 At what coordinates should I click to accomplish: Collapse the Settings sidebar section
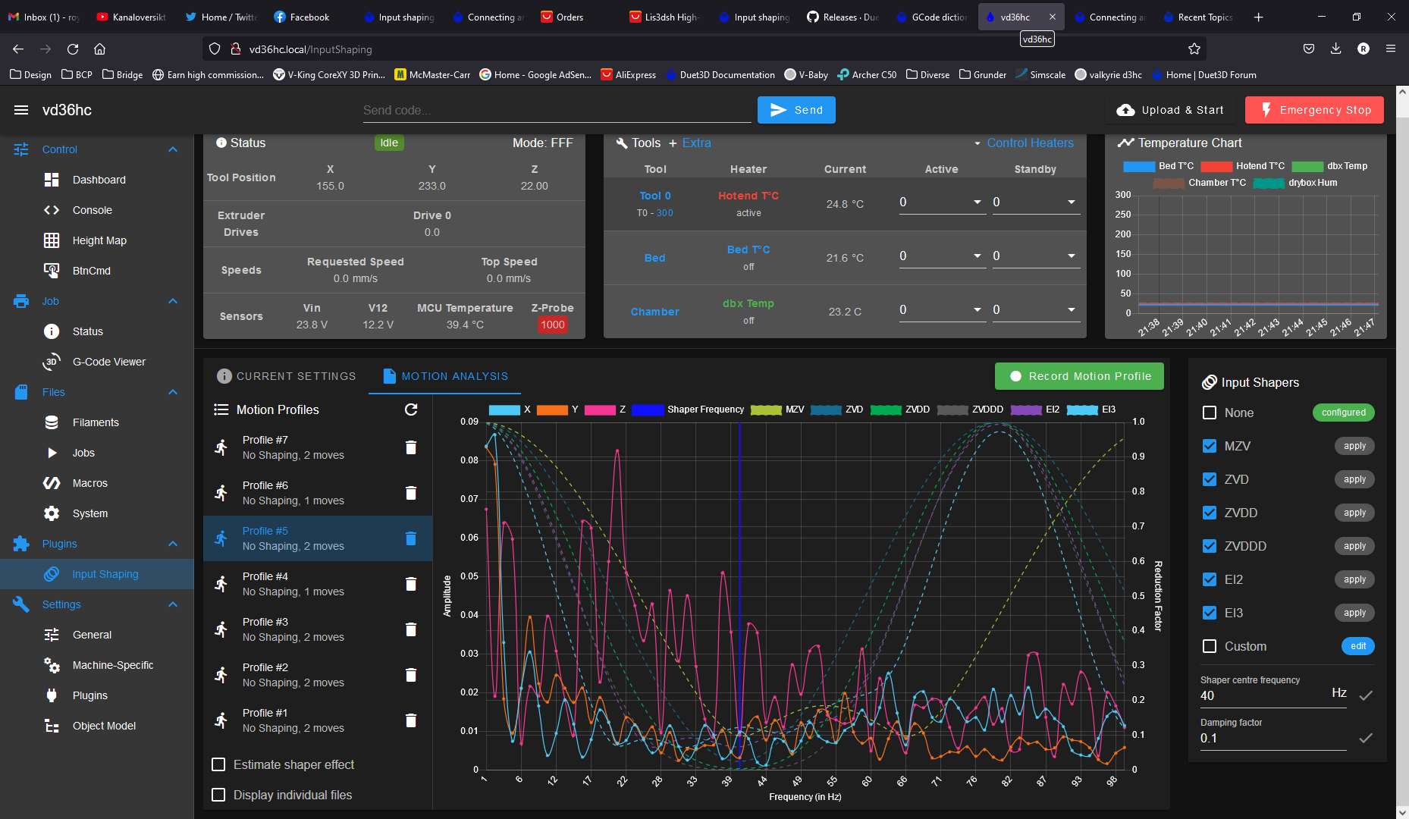(173, 604)
